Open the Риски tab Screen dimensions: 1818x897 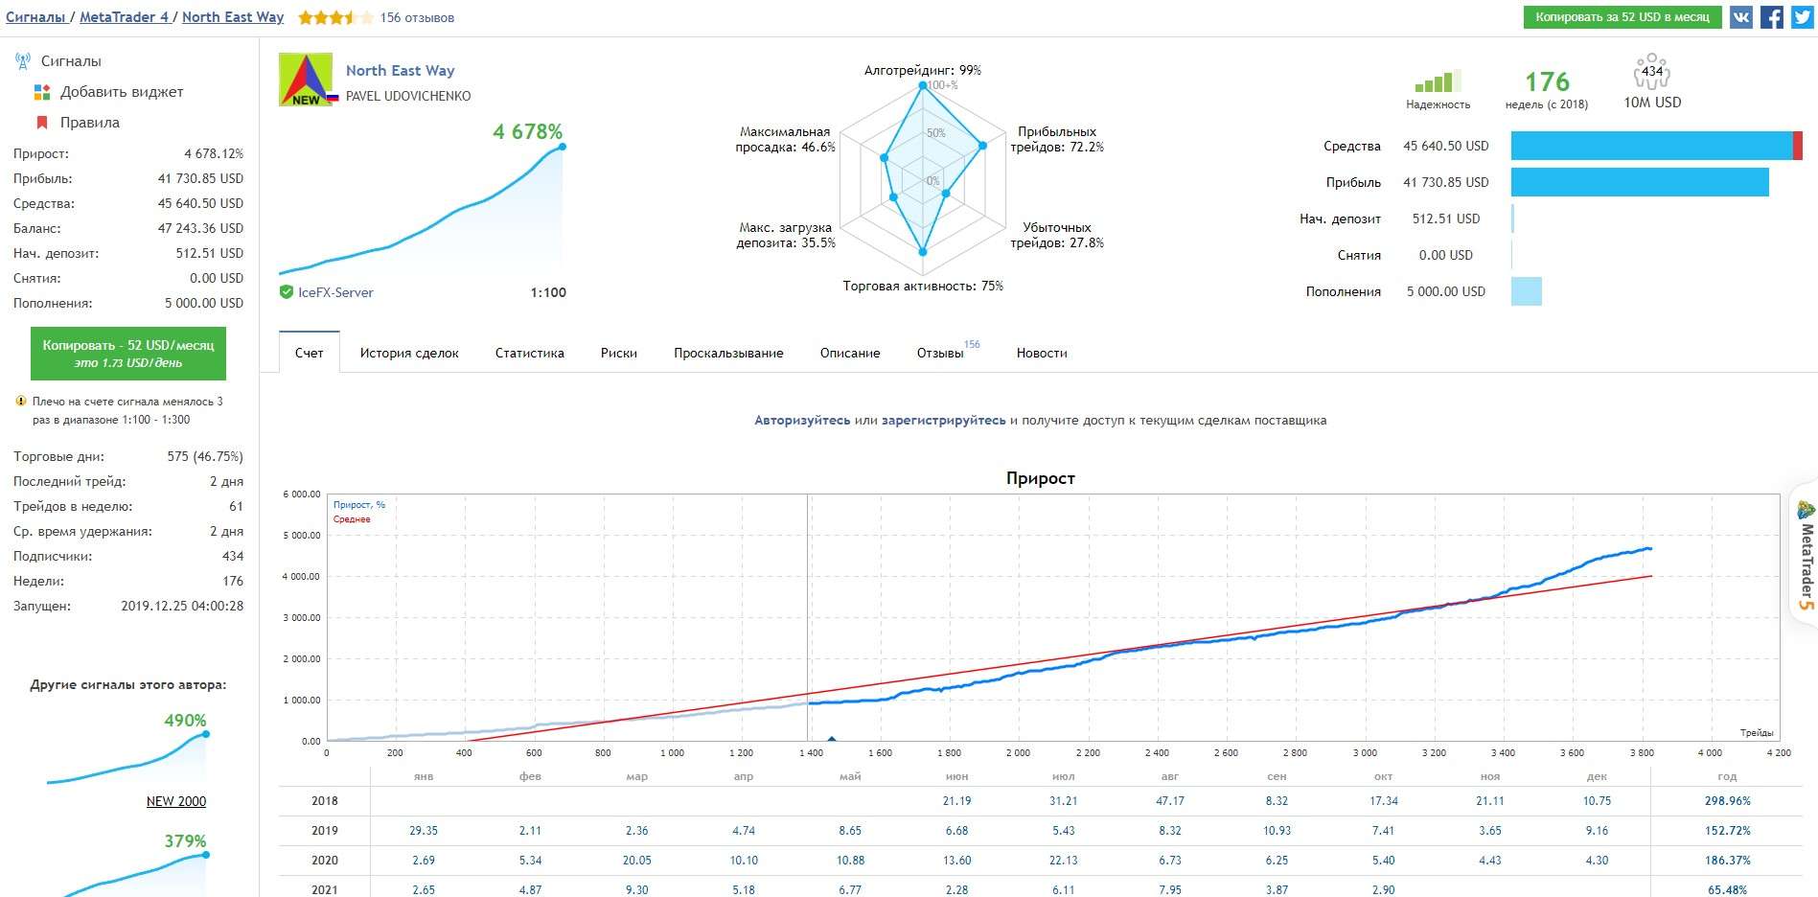619,353
